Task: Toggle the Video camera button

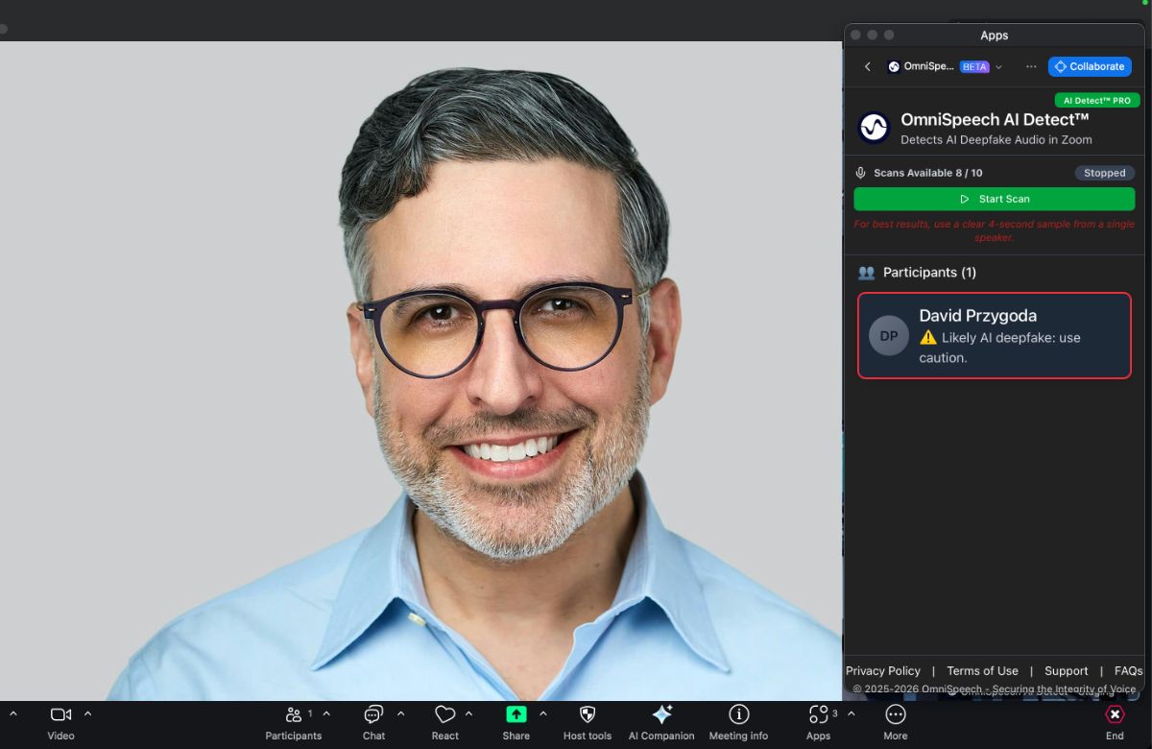Action: click(60, 714)
